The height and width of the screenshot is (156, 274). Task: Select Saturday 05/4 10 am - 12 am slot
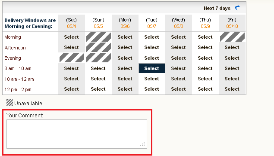tap(71, 79)
